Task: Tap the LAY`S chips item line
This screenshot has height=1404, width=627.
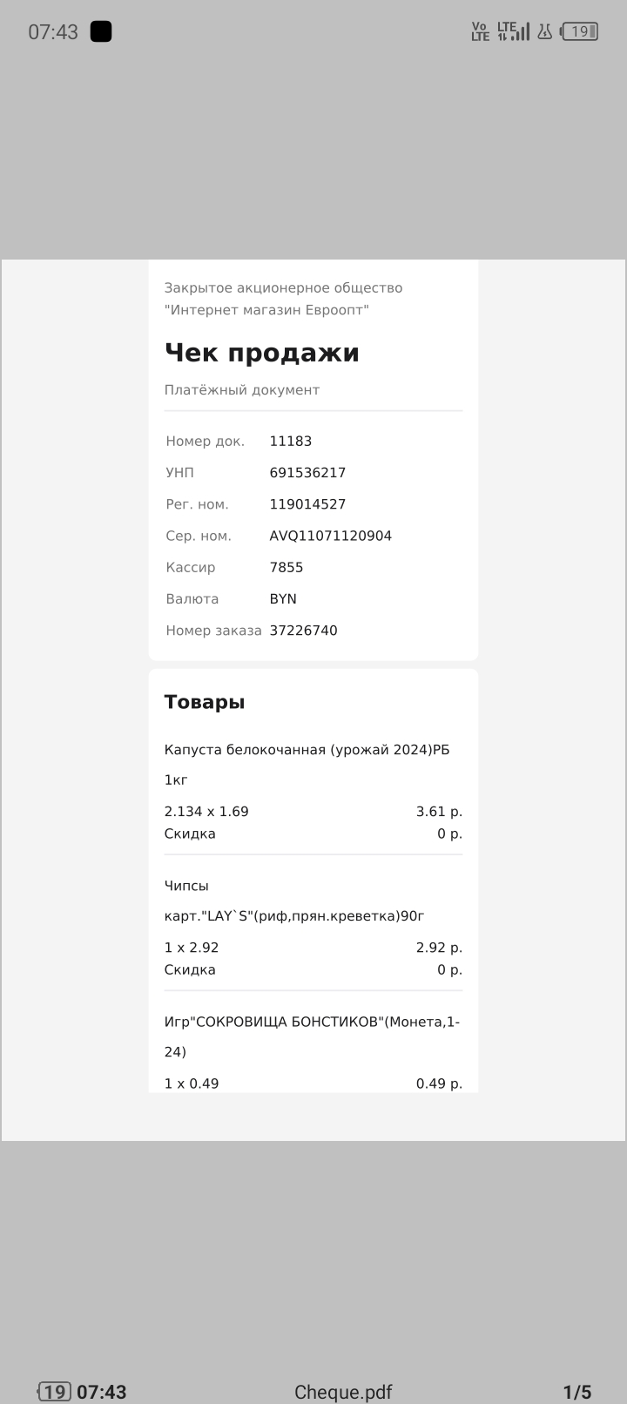Action: (294, 916)
